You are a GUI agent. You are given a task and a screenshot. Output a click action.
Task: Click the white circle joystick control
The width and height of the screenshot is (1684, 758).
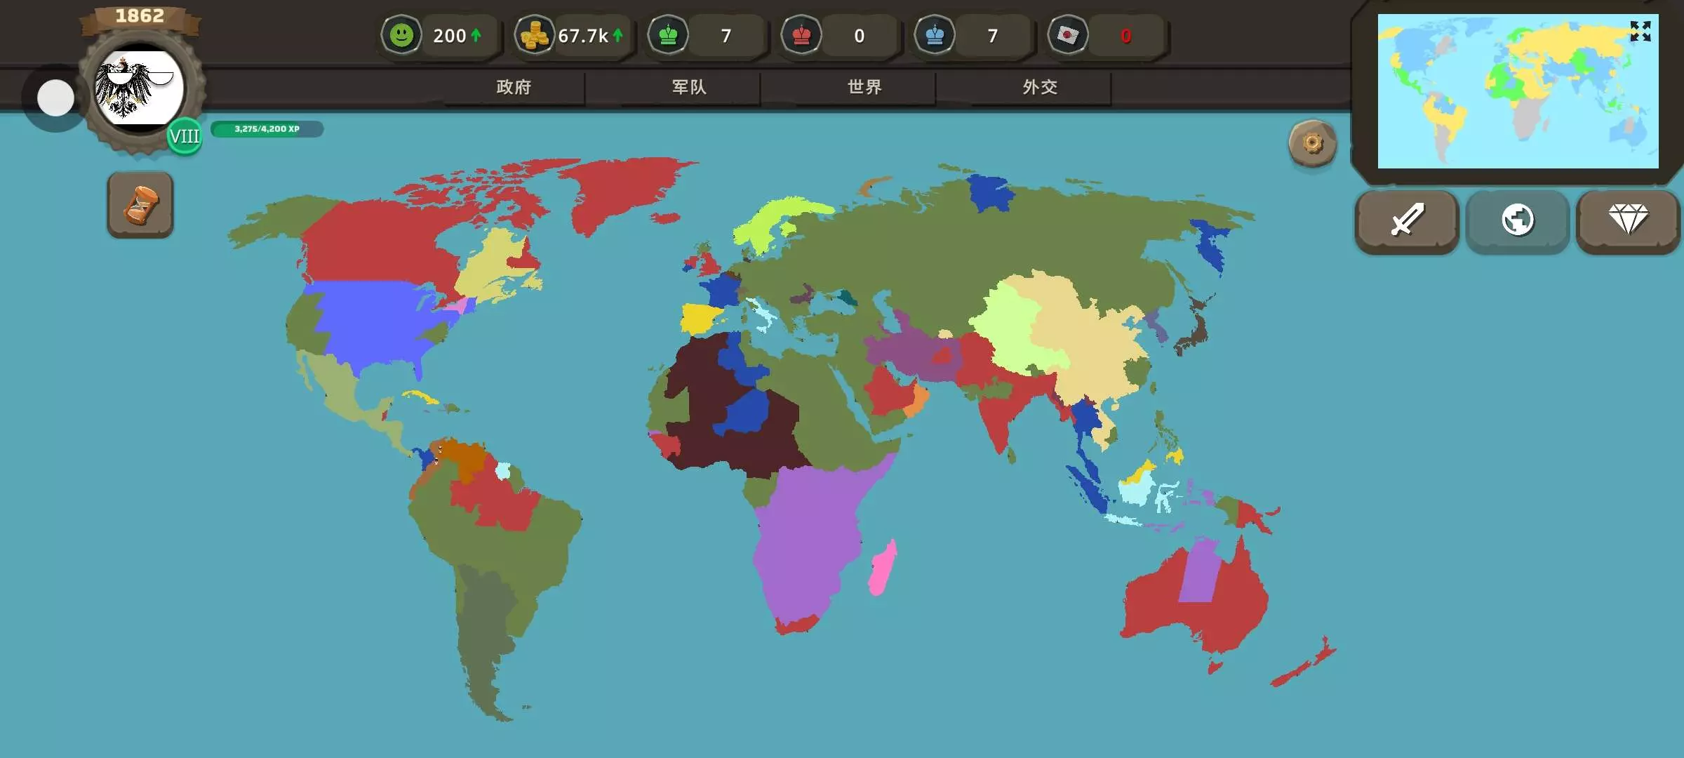(55, 98)
